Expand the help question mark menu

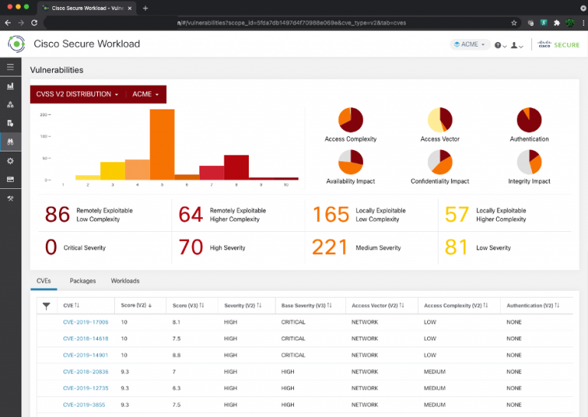click(x=499, y=45)
